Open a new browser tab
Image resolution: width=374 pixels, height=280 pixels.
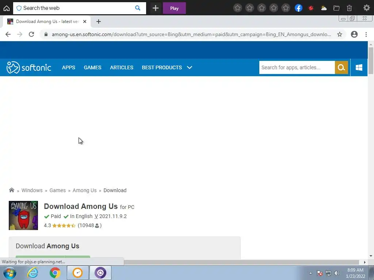tap(99, 22)
